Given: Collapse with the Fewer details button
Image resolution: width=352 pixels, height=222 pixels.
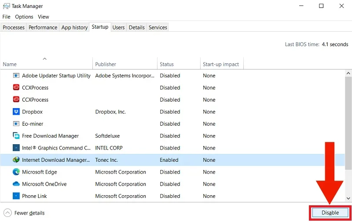Looking at the screenshot, I should pos(24,213).
